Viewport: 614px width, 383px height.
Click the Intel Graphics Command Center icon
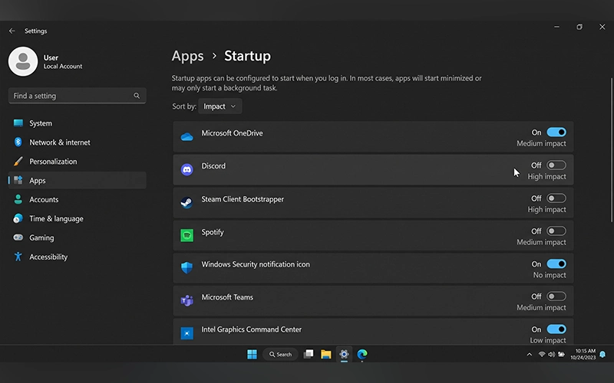[187, 333]
